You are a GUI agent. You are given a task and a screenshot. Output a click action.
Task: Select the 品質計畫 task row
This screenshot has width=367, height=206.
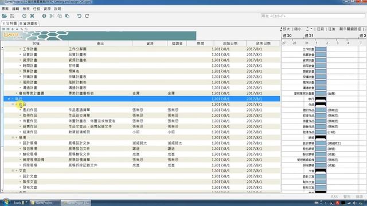click(x=142, y=55)
